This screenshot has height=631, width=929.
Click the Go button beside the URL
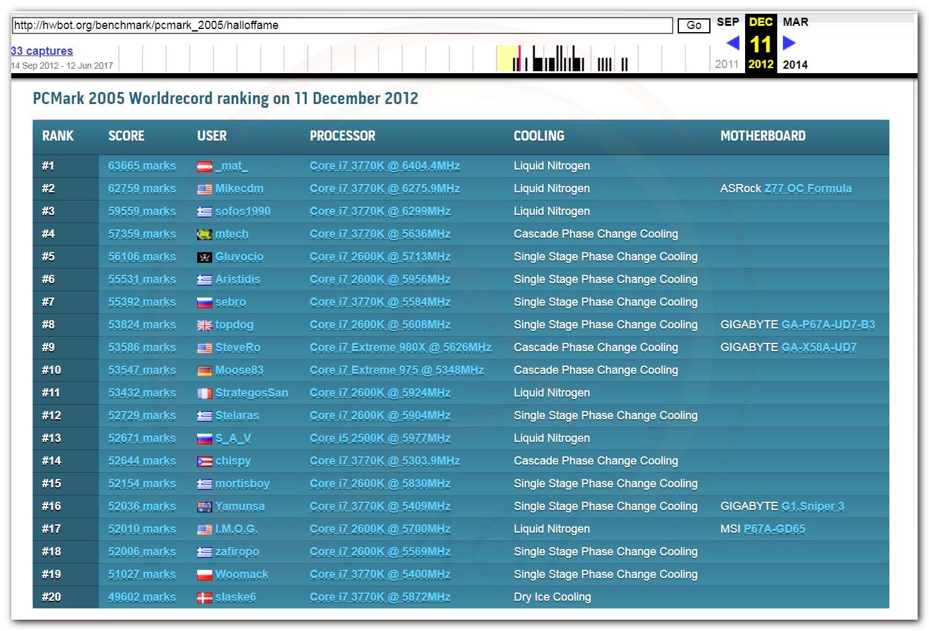pyautogui.click(x=693, y=25)
